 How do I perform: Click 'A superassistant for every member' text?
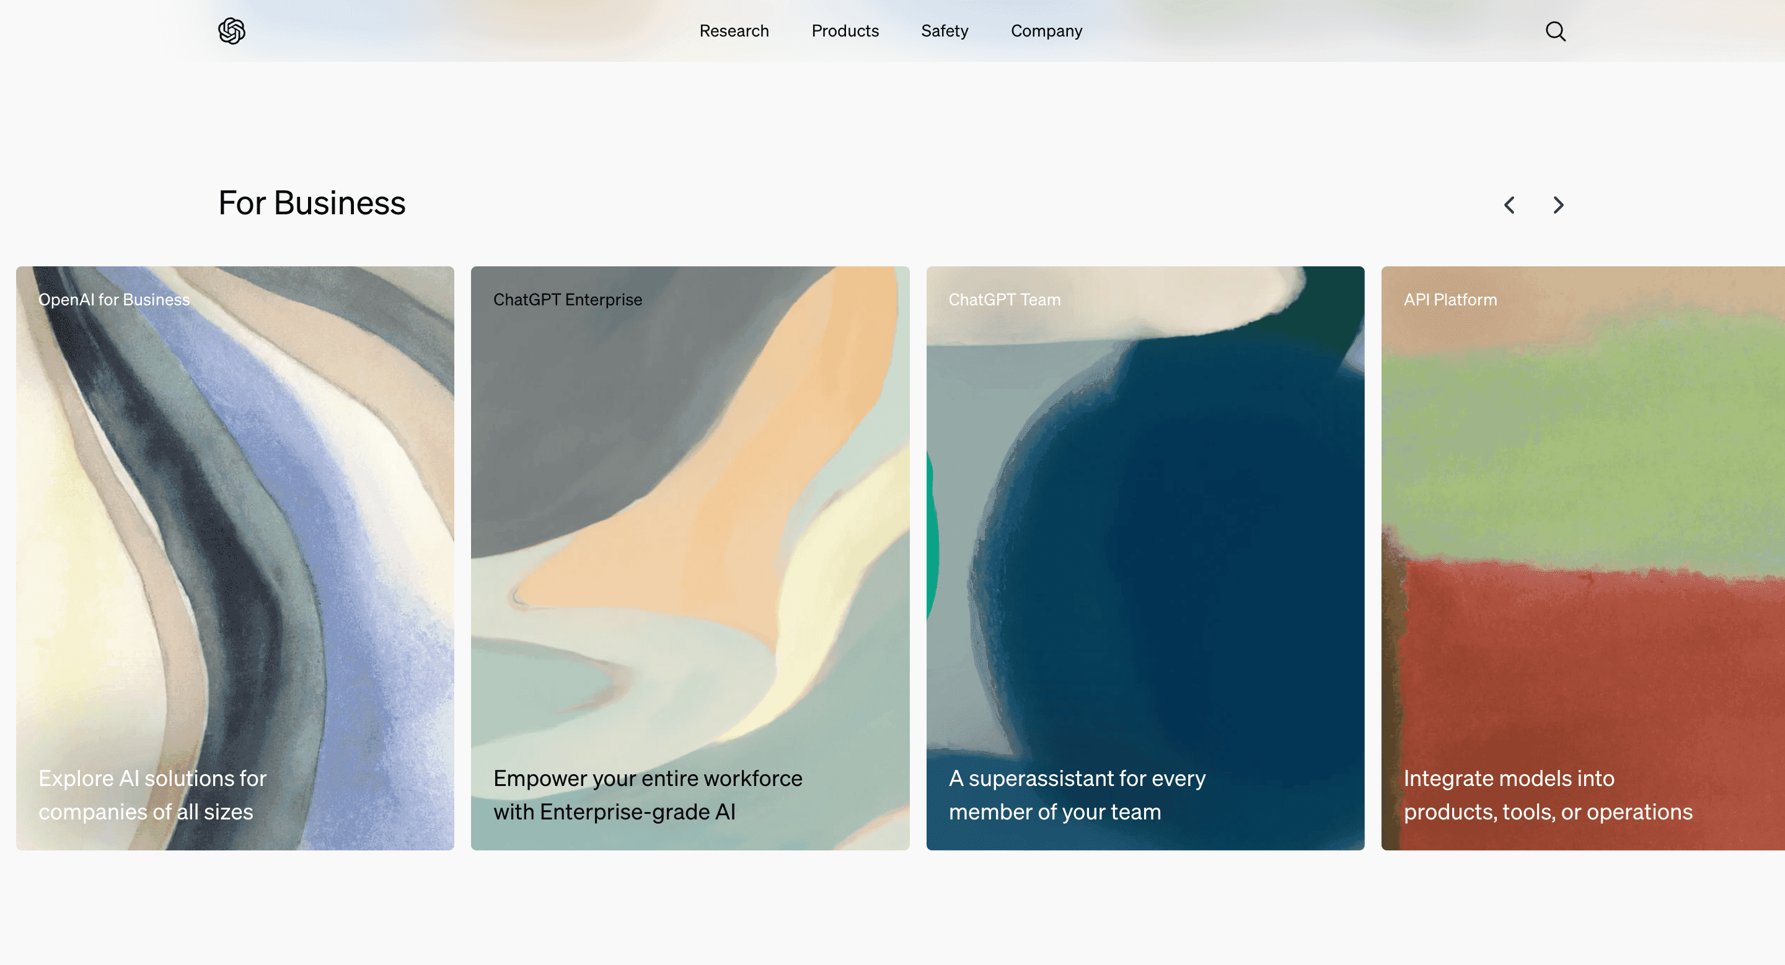click(x=1077, y=795)
